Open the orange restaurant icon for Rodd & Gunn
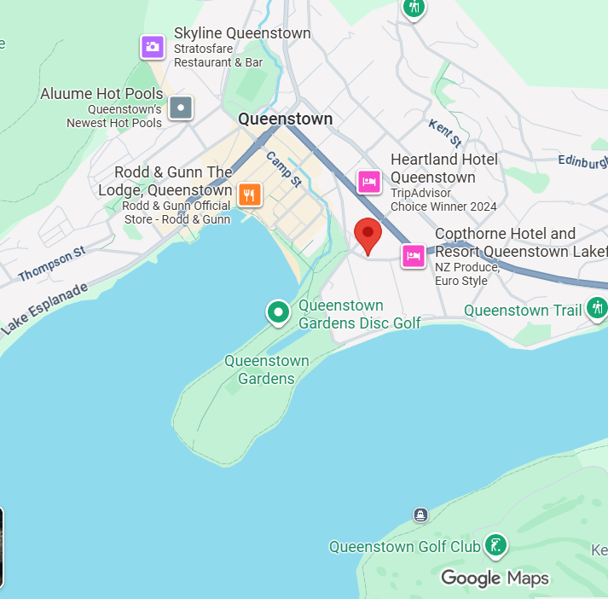 pyautogui.click(x=249, y=194)
